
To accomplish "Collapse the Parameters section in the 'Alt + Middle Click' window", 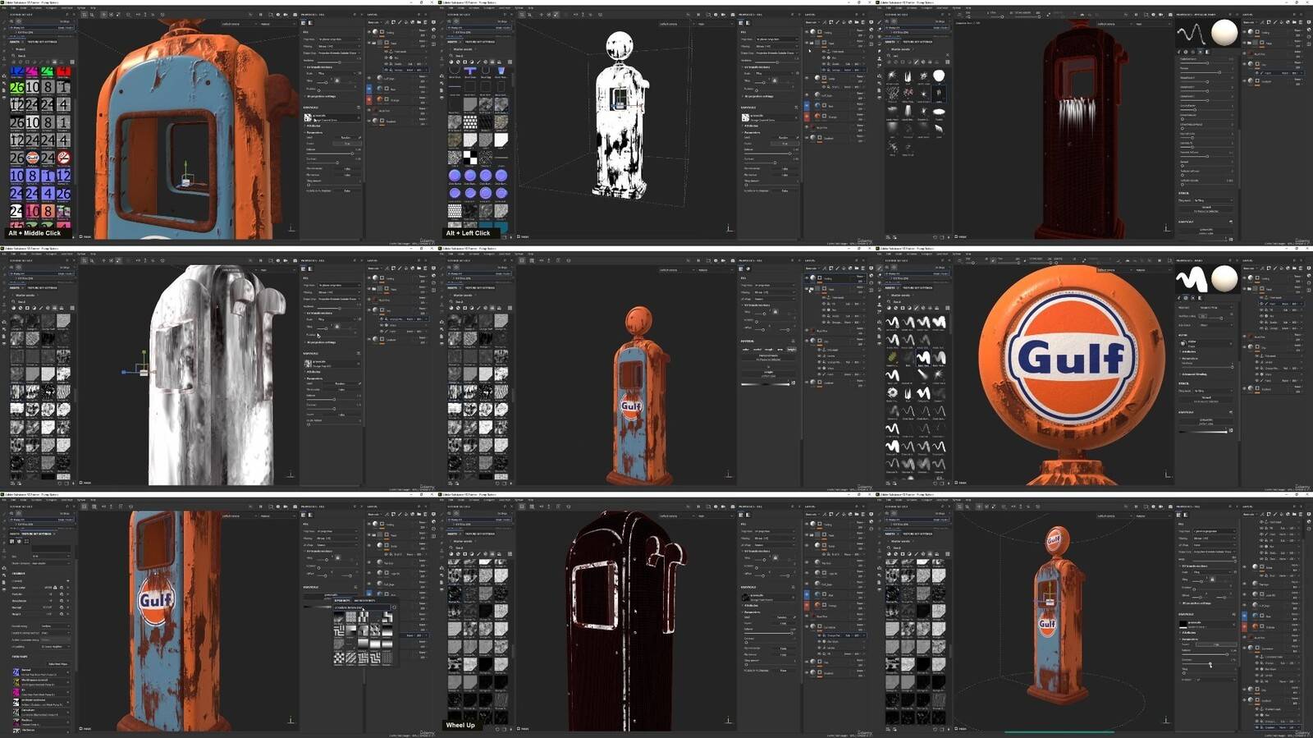I will [x=314, y=133].
